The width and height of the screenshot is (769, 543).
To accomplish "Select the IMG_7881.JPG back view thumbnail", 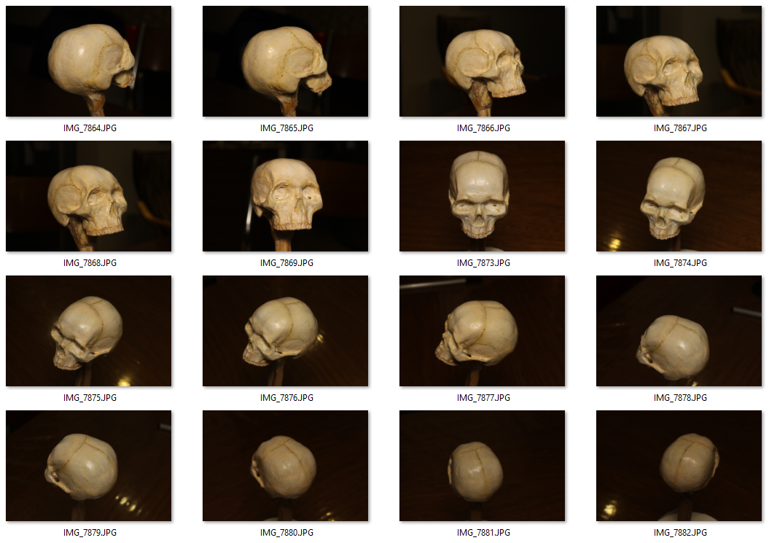I will point(482,466).
